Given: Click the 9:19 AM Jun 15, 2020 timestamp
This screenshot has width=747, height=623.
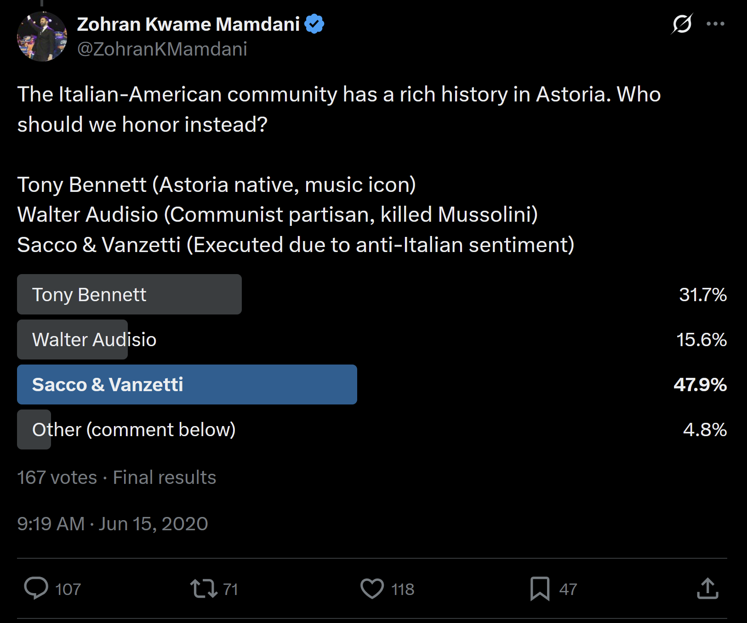Looking at the screenshot, I should tap(113, 524).
